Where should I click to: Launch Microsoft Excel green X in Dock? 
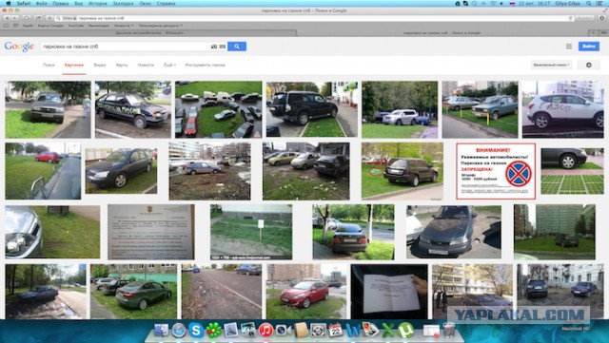pos(388,331)
